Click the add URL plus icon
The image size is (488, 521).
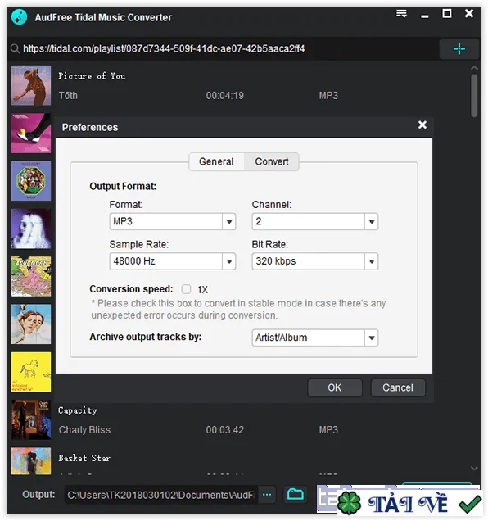point(459,49)
